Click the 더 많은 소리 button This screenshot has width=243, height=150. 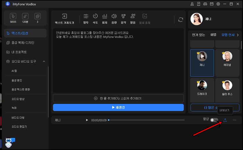pyautogui.click(x=215, y=108)
